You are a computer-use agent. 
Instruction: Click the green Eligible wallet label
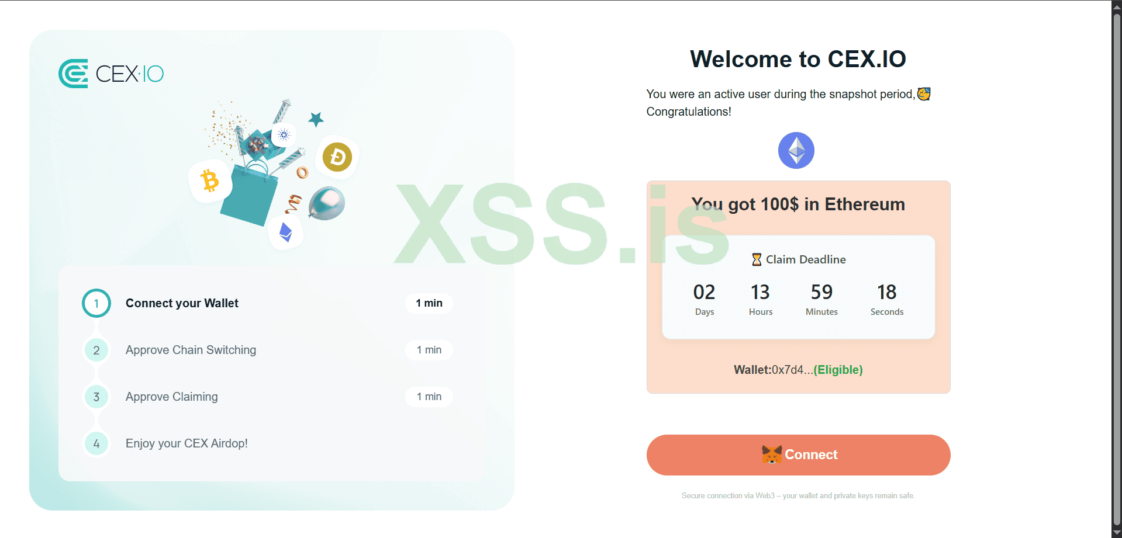point(838,370)
